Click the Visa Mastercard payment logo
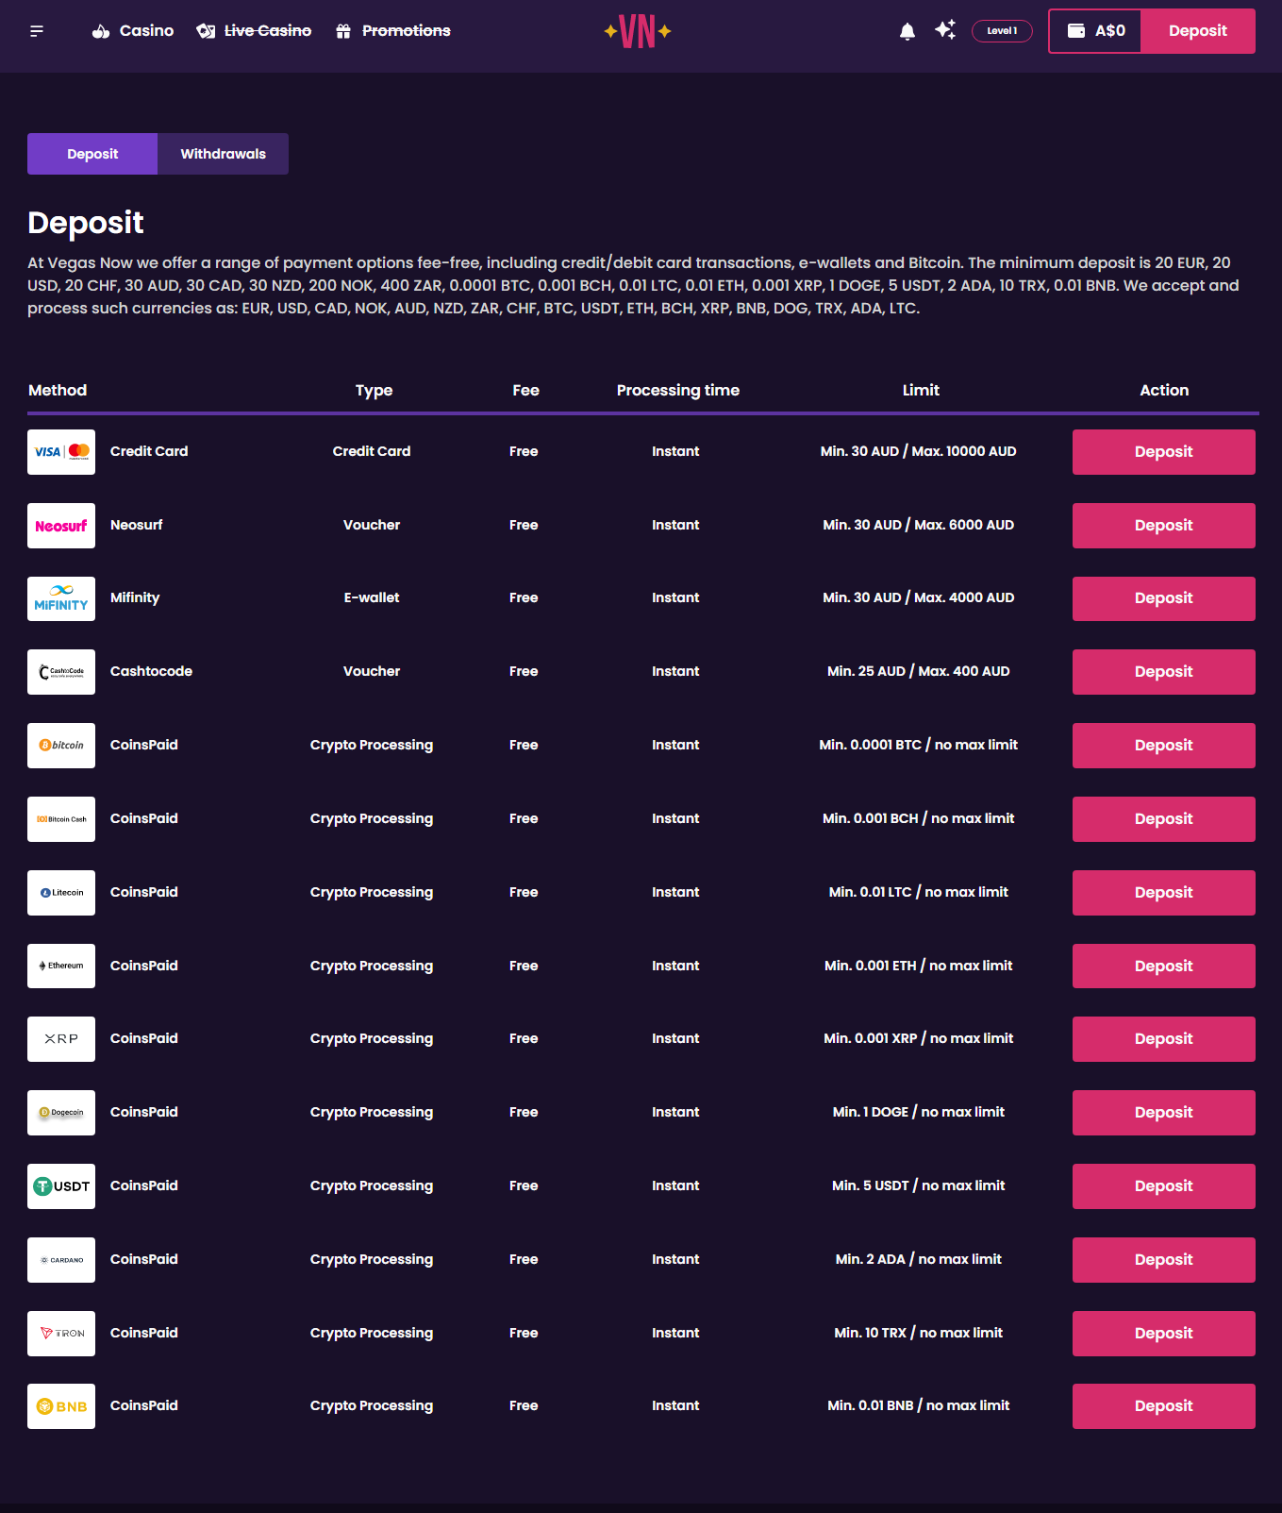Image resolution: width=1282 pixels, height=1513 pixels. [61, 452]
